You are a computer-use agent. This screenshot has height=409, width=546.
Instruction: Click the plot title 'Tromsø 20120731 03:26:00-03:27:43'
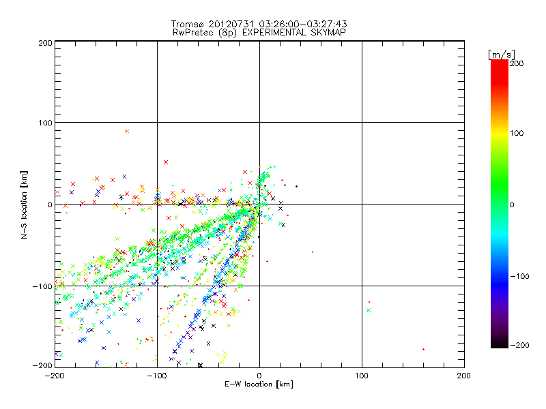(x=259, y=24)
